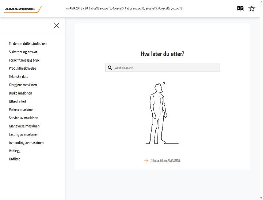This screenshot has width=263, height=200.
Task: Open Produktbeskrivelse in the sidebar
Action: click(x=23, y=68)
